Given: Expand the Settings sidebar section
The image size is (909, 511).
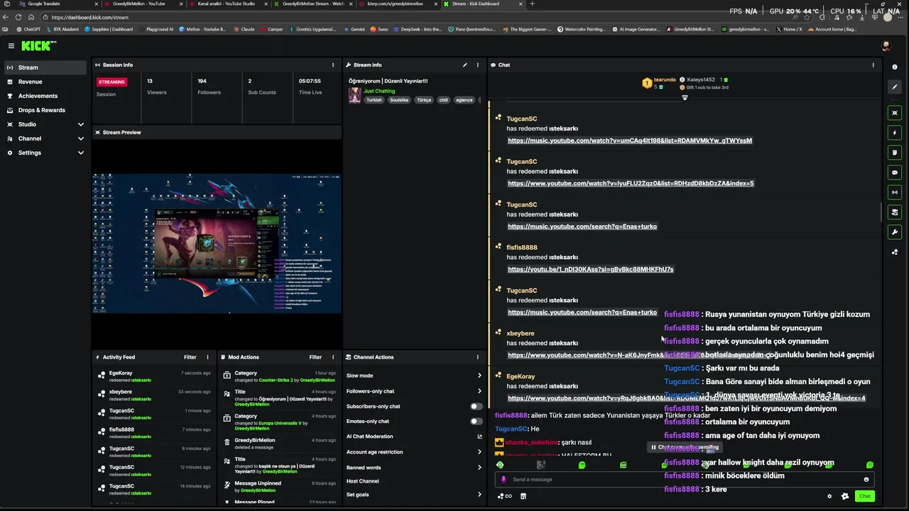Looking at the screenshot, I should click(x=80, y=153).
